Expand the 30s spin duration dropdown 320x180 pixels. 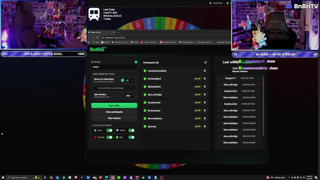click(129, 96)
